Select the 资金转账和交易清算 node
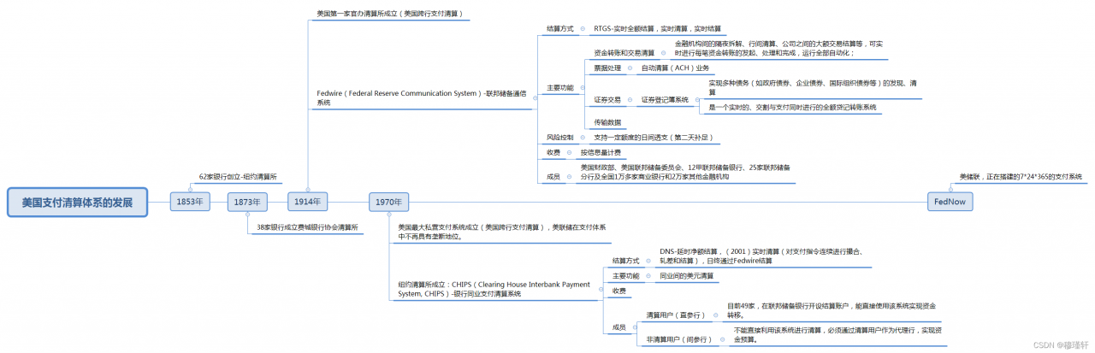Image resolution: width=1095 pixels, height=353 pixels. (624, 52)
